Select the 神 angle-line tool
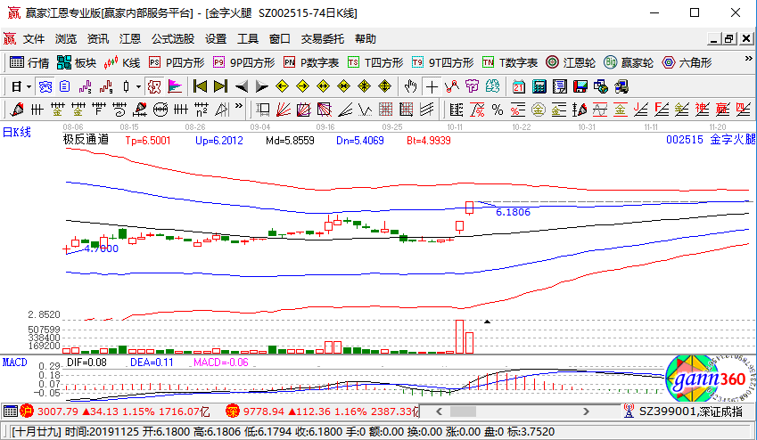Screen dimensions: 757x440 coord(702,110)
